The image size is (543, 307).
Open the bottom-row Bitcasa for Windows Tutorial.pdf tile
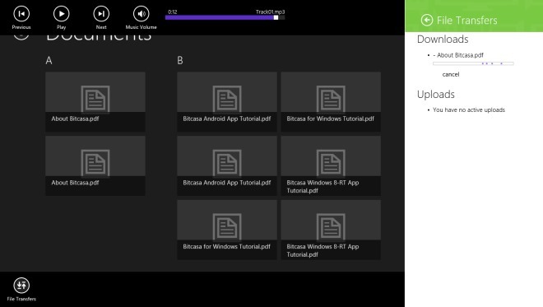[x=227, y=230]
